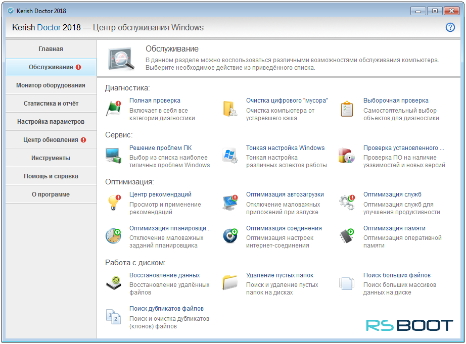The height and width of the screenshot is (344, 466).
Task: Open the О программе tab
Action: [51, 194]
